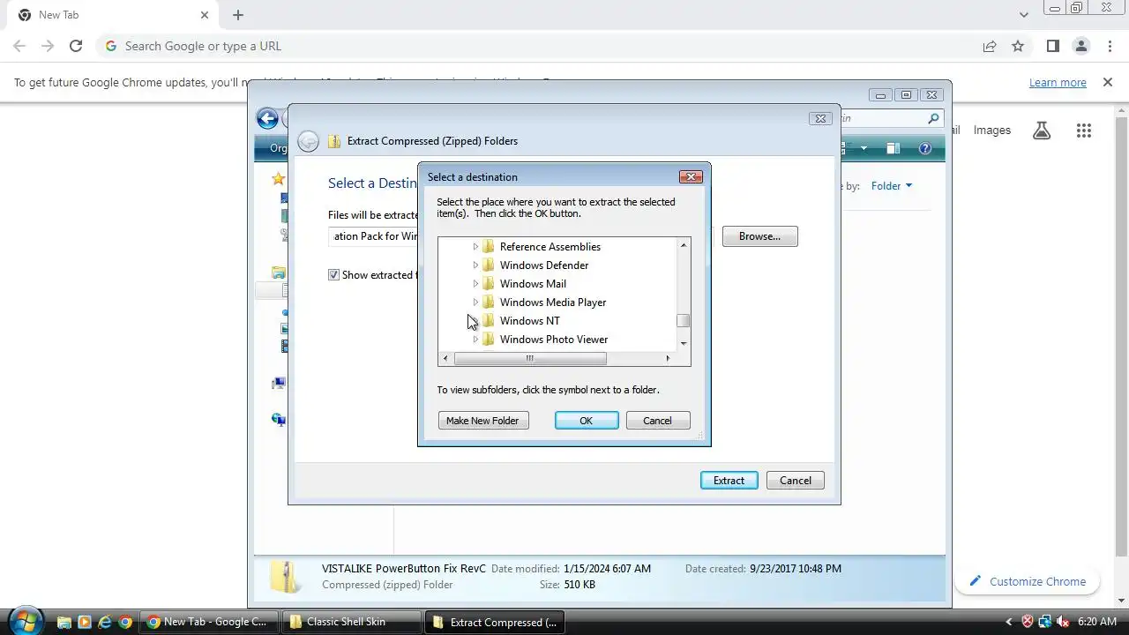Click the Learn more link
This screenshot has width=1129, height=635.
(x=1058, y=82)
